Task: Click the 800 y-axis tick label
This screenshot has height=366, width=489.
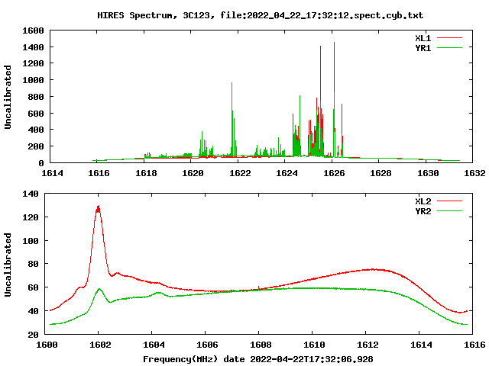Action: coord(36,97)
